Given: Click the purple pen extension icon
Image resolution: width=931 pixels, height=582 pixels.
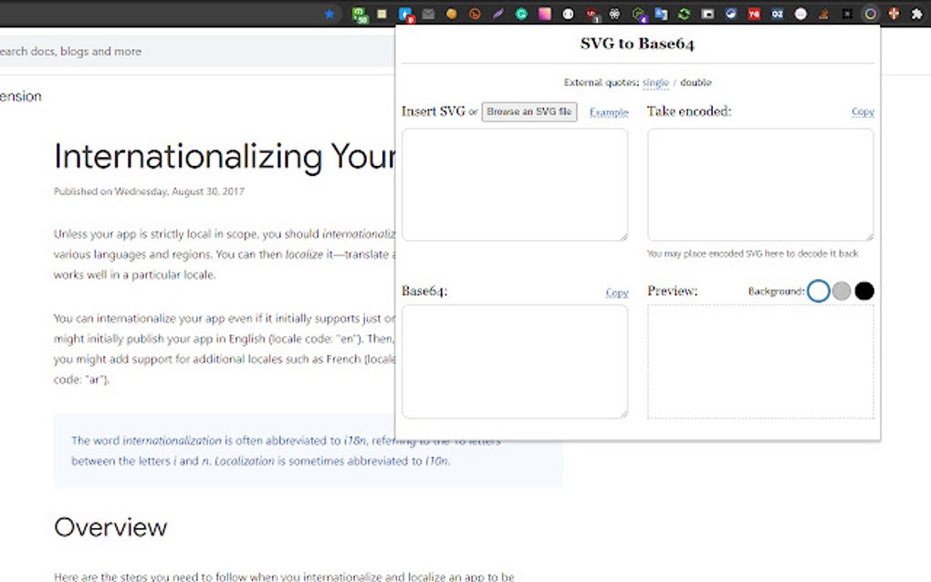Looking at the screenshot, I should click(x=497, y=14).
